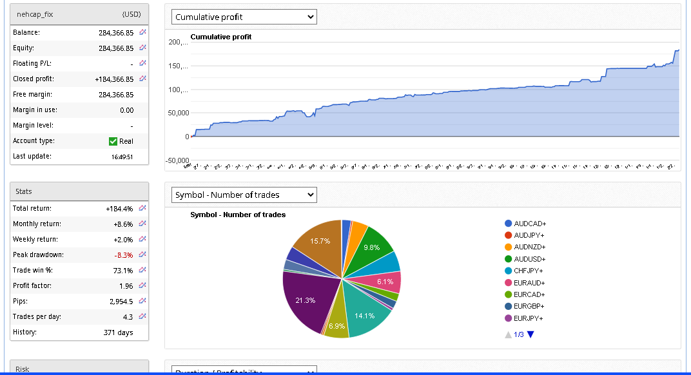The width and height of the screenshot is (691, 375).
Task: Toggle EURAUD+ legend entry
Action: (x=529, y=283)
